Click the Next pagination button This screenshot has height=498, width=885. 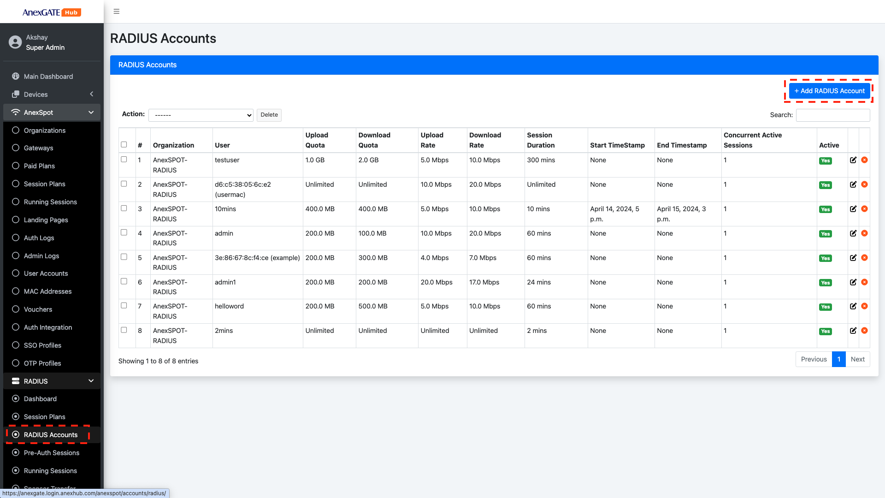coord(857,359)
